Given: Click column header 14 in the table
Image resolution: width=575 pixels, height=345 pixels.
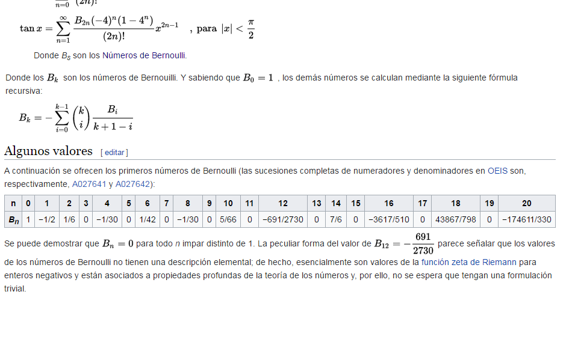Looking at the screenshot, I should point(336,203).
